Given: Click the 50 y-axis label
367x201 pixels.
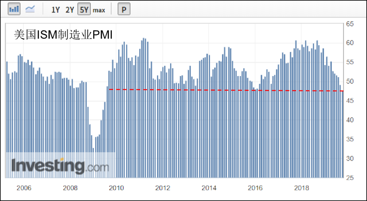Looking at the screenshot, I should (x=350, y=82).
